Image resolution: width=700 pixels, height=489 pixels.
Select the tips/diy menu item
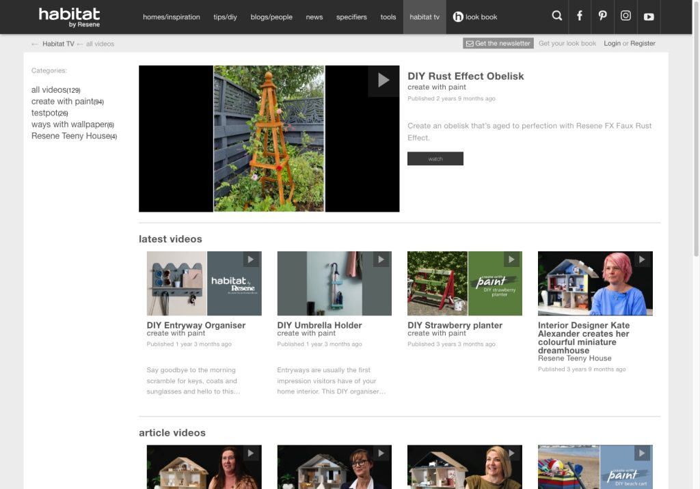225,17
